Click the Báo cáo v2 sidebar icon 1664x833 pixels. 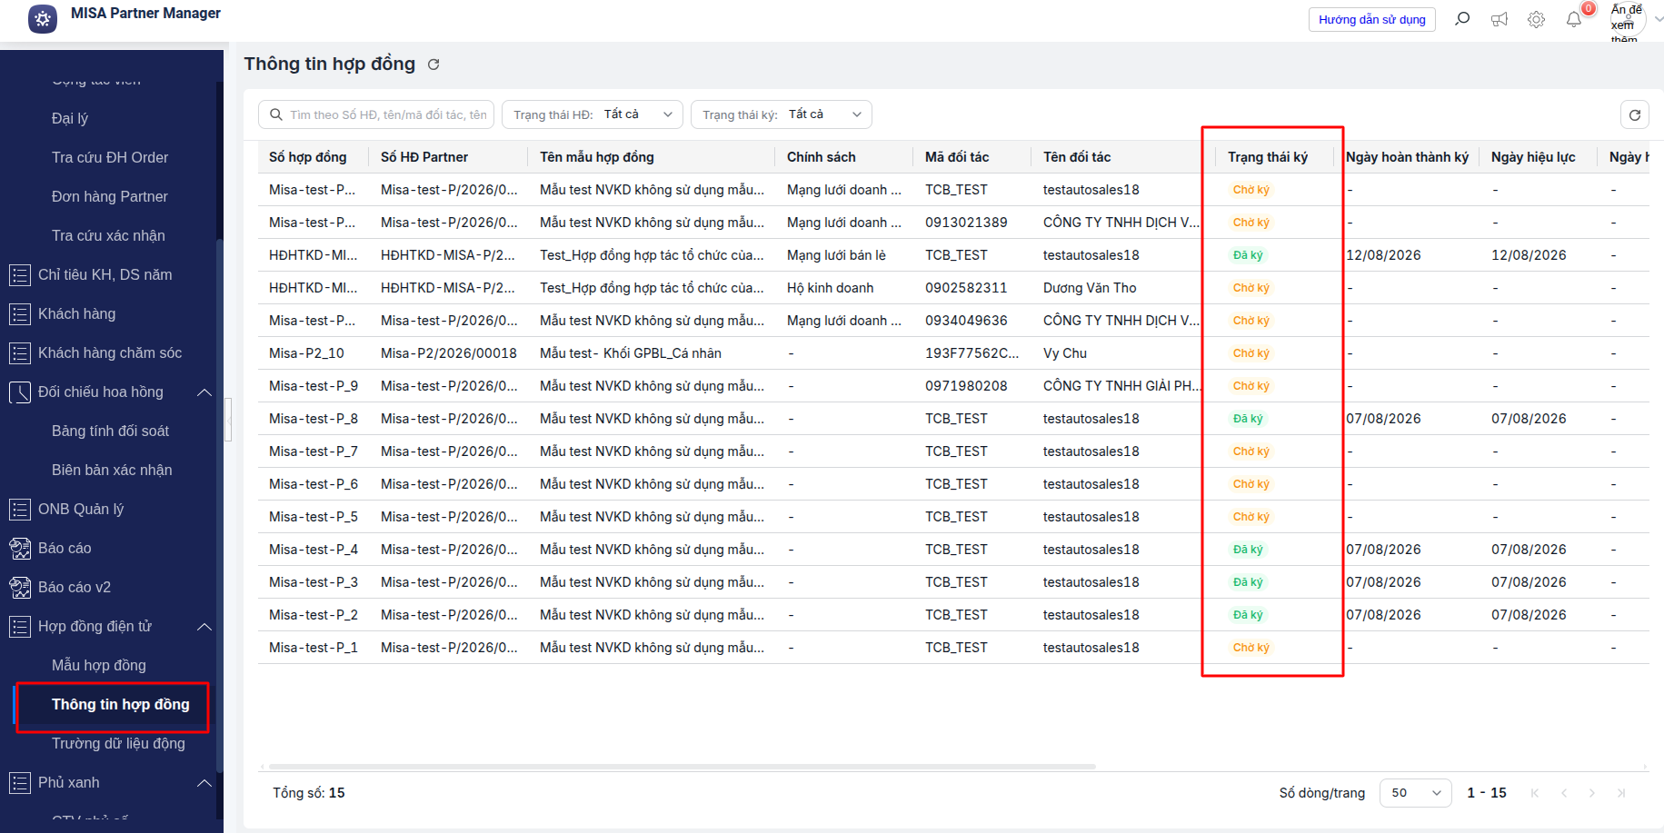tap(19, 587)
